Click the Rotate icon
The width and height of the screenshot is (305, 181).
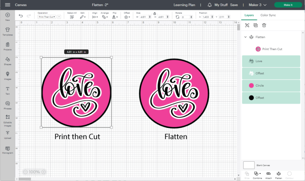(178, 17)
